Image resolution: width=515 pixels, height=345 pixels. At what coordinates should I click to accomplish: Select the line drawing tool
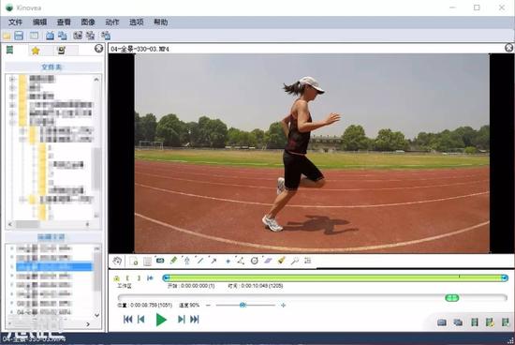tap(200, 261)
